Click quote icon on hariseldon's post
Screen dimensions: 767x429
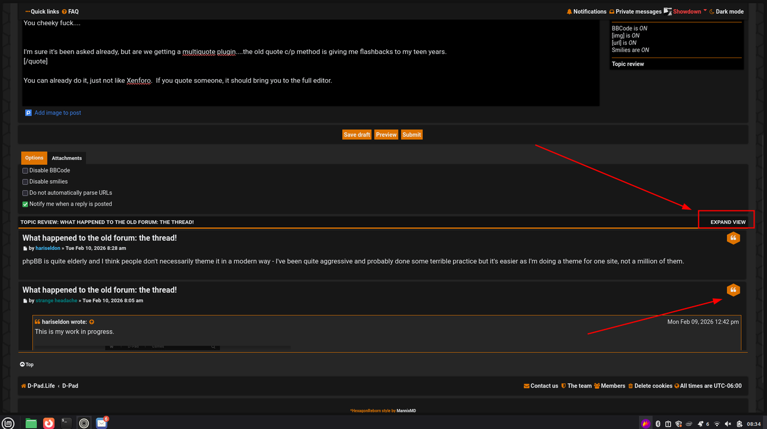click(733, 238)
